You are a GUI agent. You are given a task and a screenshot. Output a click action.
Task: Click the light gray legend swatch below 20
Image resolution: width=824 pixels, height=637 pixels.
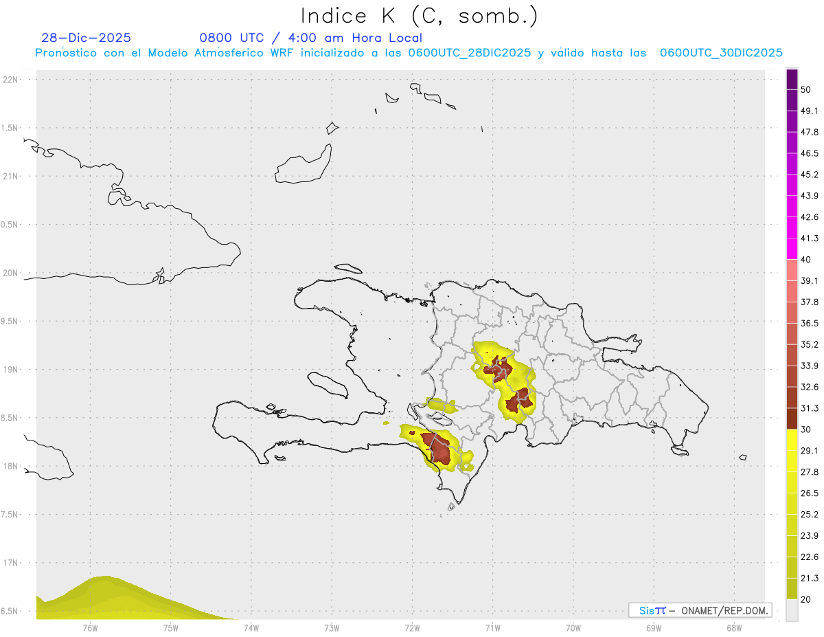click(x=792, y=610)
